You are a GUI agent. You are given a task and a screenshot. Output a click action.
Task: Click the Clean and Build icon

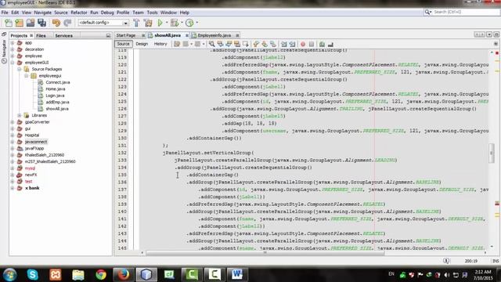tap(148, 23)
